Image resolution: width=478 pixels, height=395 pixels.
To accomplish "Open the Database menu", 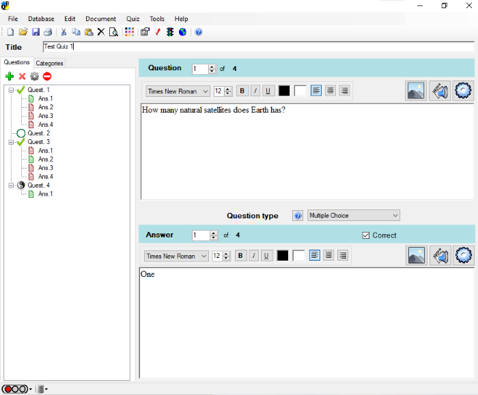I will pyautogui.click(x=41, y=19).
